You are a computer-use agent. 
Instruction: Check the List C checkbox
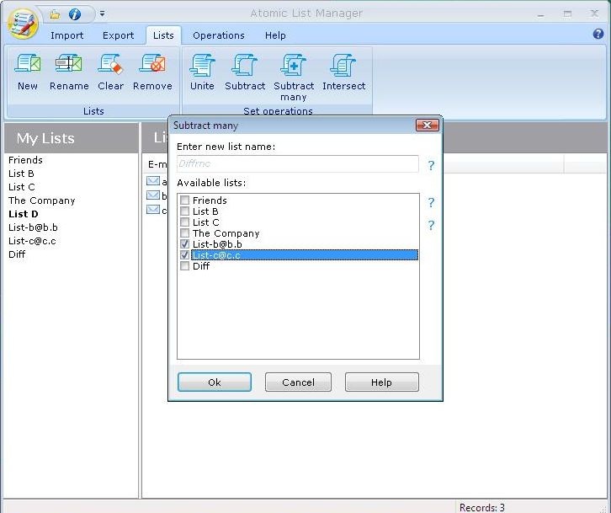click(184, 222)
